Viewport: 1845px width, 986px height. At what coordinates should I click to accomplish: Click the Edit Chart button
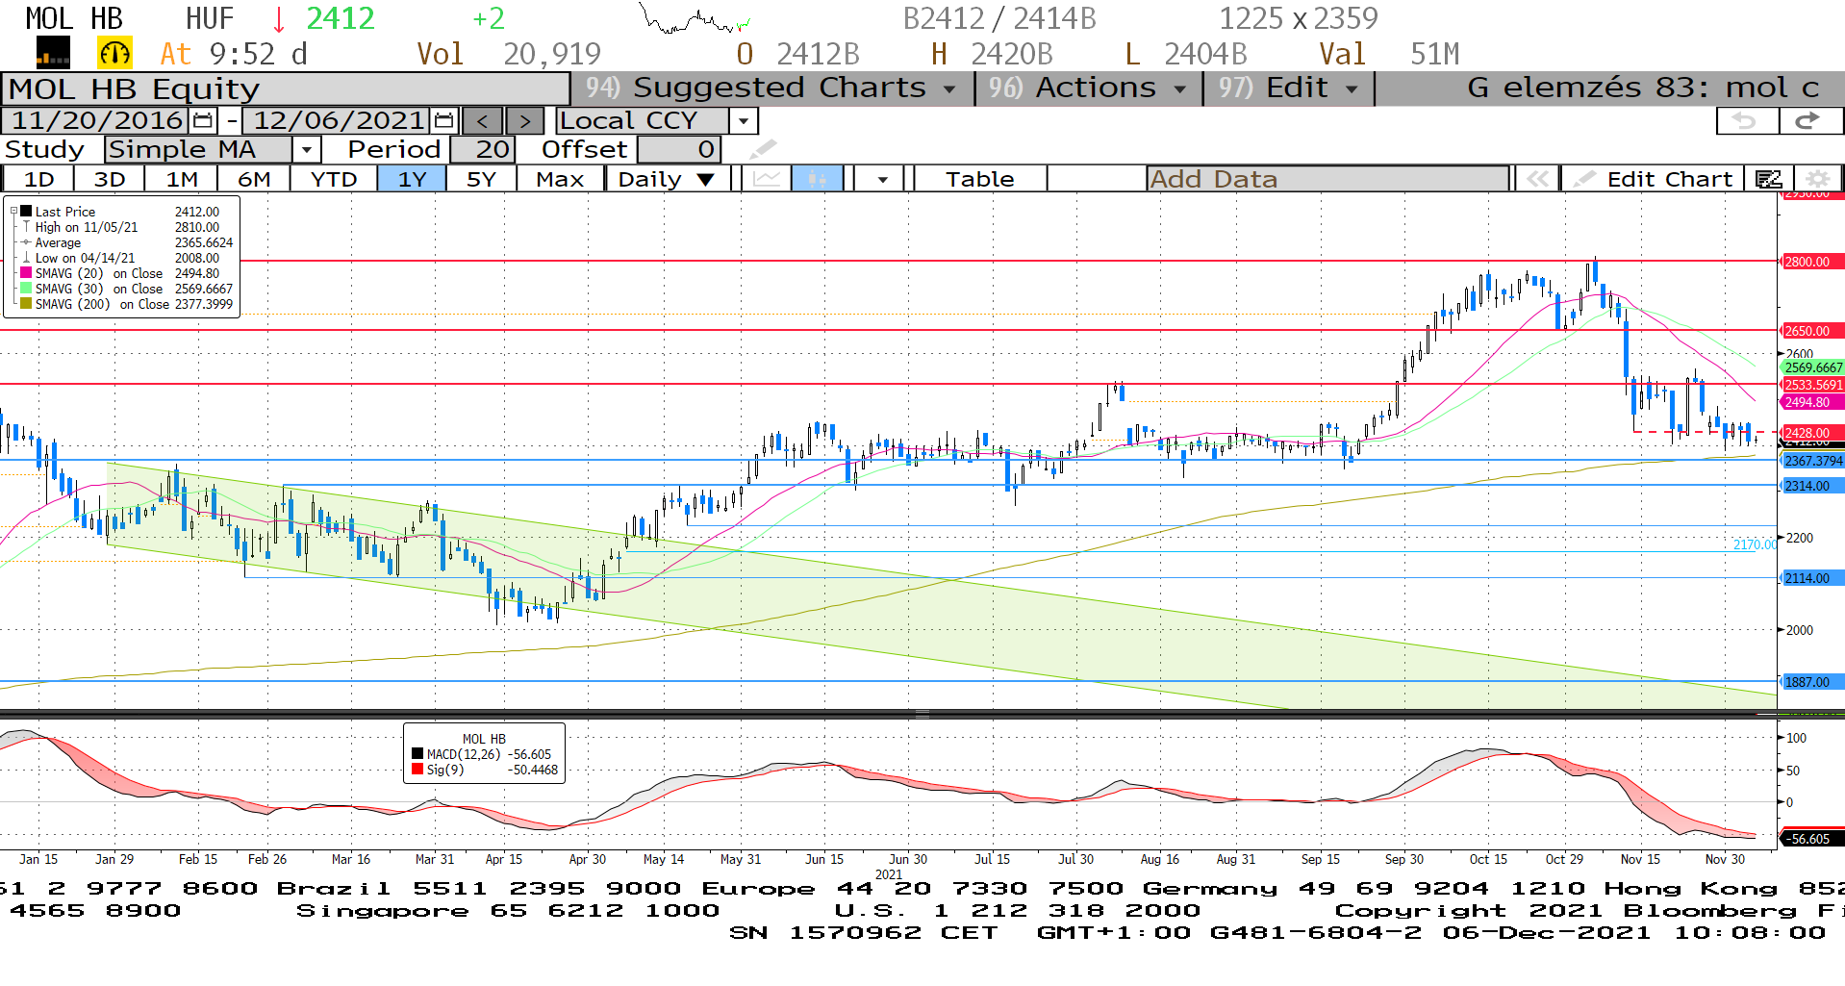pyautogui.click(x=1655, y=179)
